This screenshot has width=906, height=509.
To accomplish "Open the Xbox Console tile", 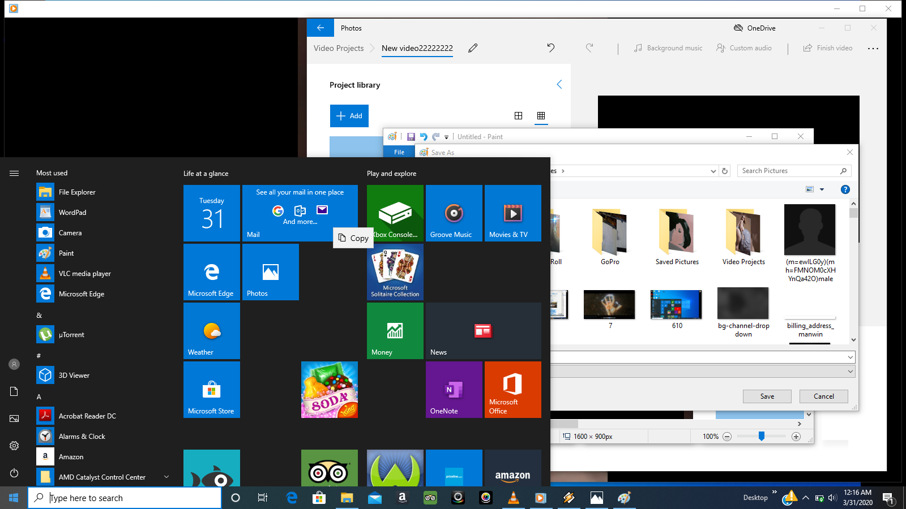I will 395,213.
